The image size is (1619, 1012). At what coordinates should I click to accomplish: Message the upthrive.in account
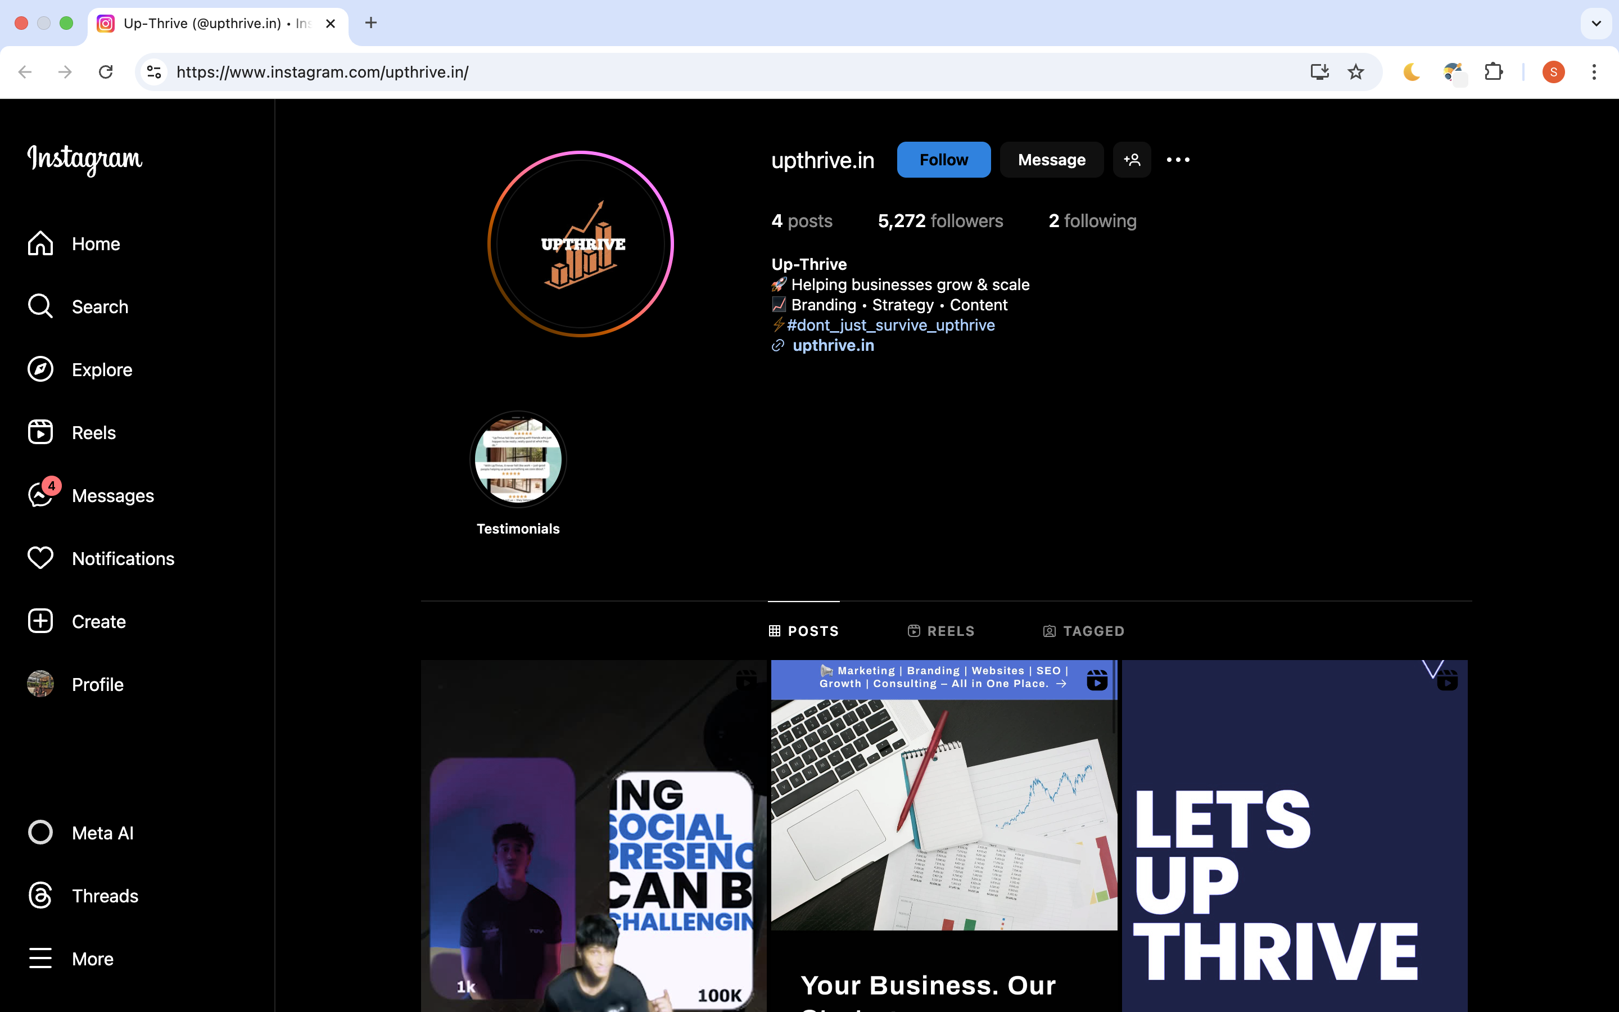(1052, 160)
